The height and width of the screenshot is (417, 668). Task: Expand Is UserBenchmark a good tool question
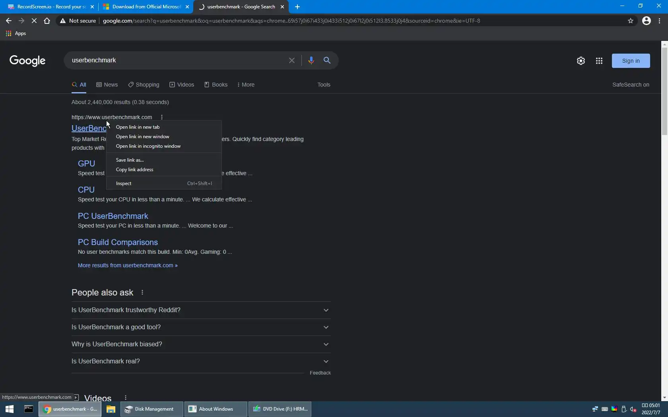[x=201, y=327]
